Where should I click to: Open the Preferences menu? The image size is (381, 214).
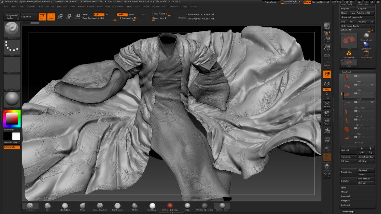click(x=118, y=6)
